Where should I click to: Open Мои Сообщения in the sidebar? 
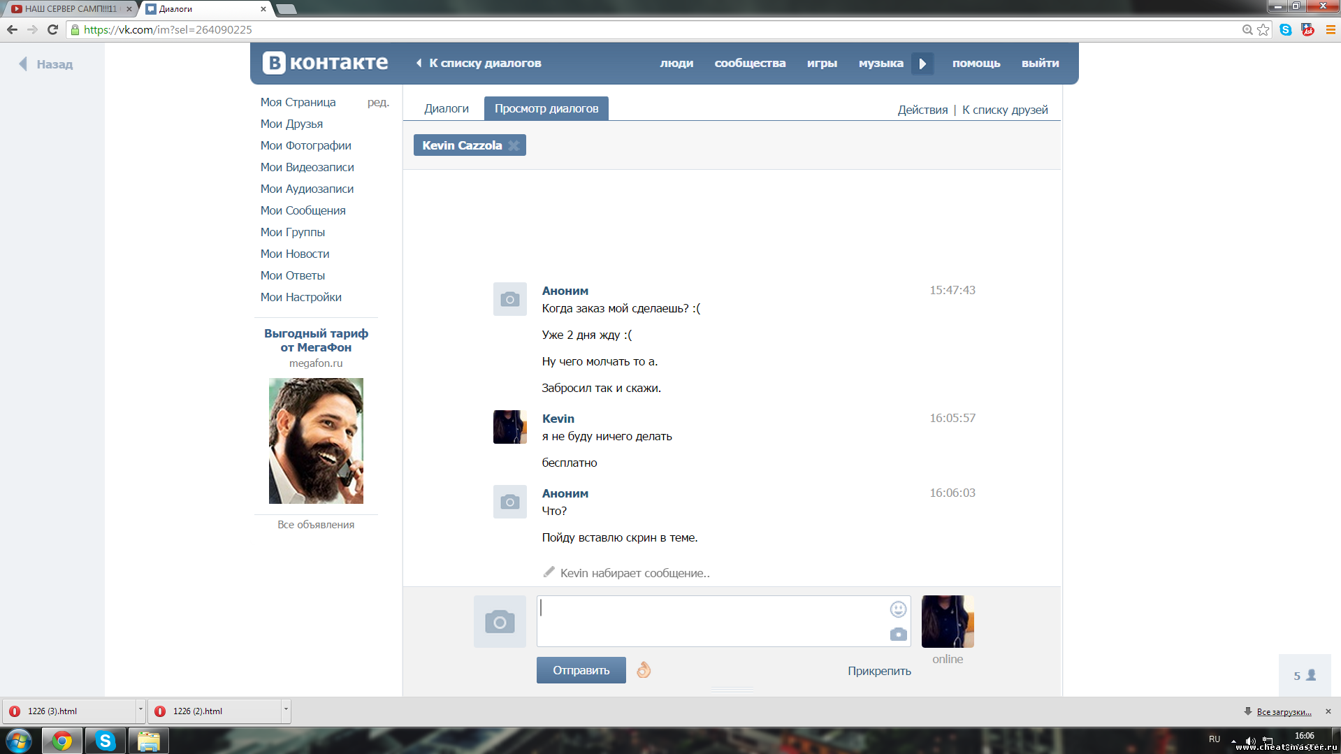303,210
